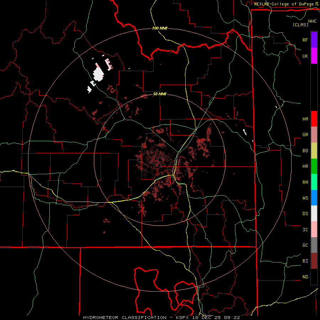
Task: Click the 10 DEC 25 date text
Action: click(x=208, y=318)
